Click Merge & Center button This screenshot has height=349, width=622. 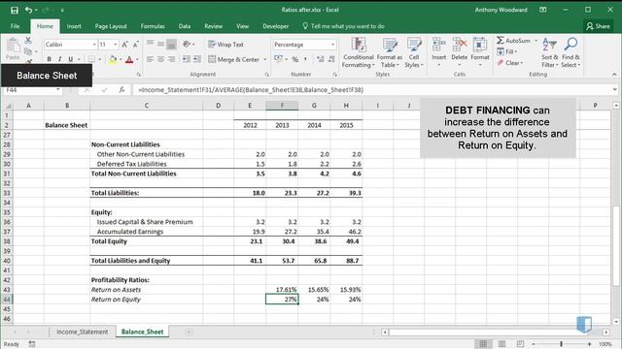tap(234, 59)
